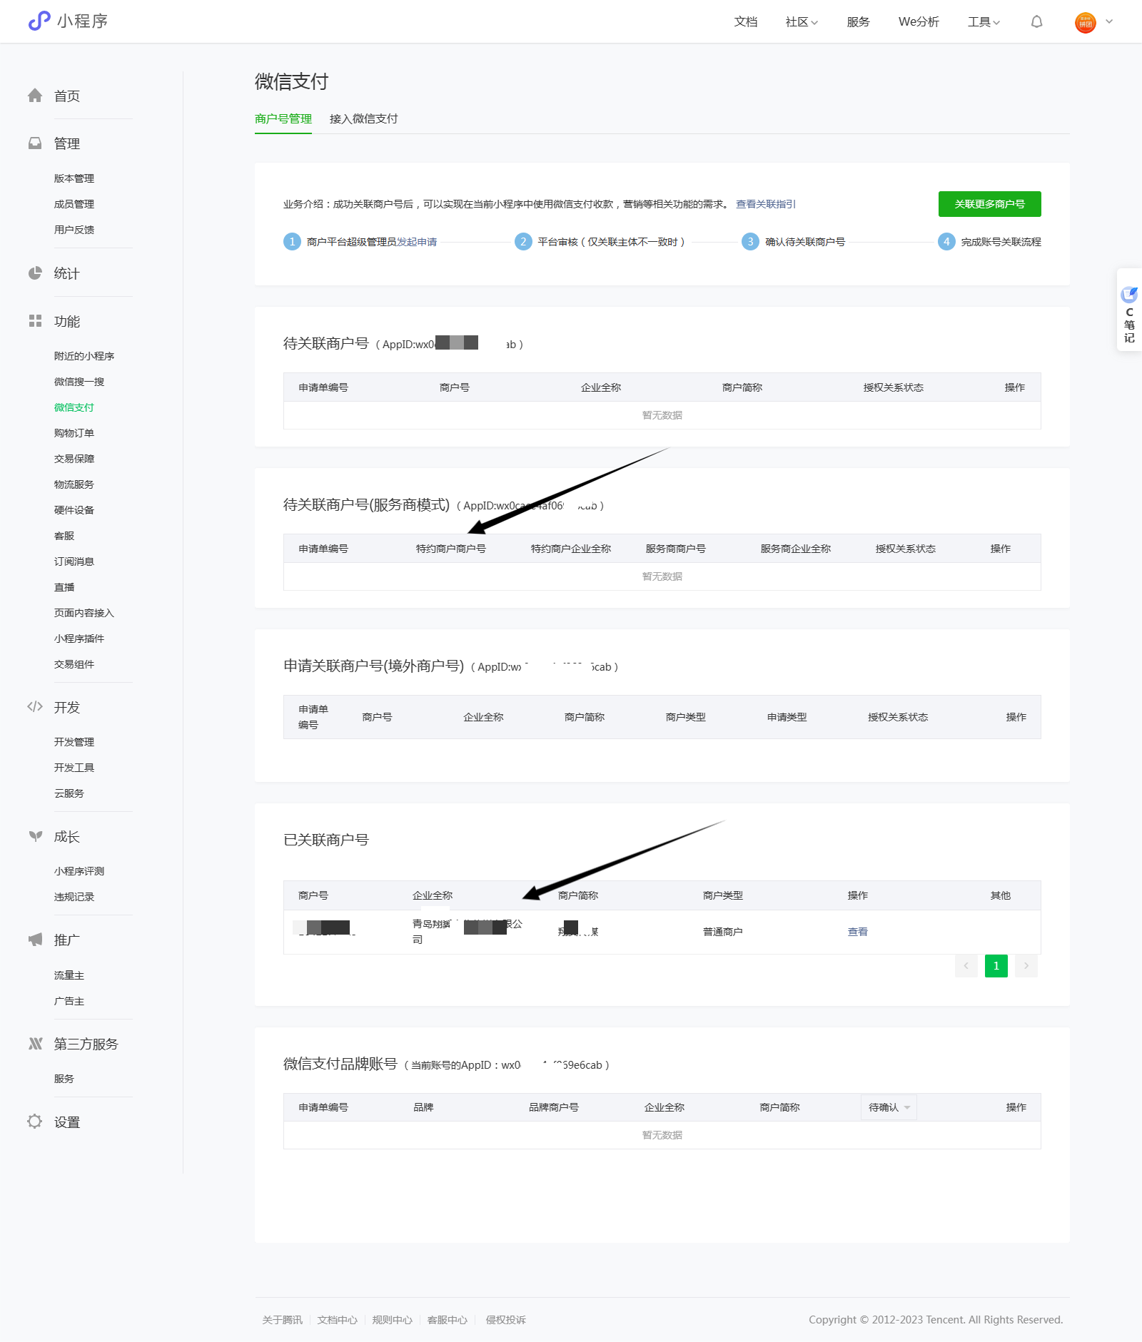This screenshot has width=1142, height=1342.
Task: Open 成员管理 in the sidebar
Action: tap(74, 204)
